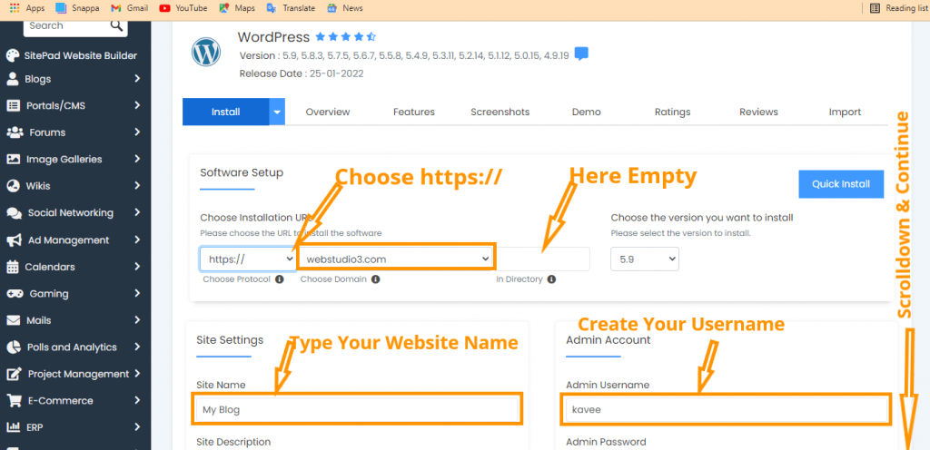The image size is (930, 450).
Task: Click the blue Install button
Action: (226, 112)
